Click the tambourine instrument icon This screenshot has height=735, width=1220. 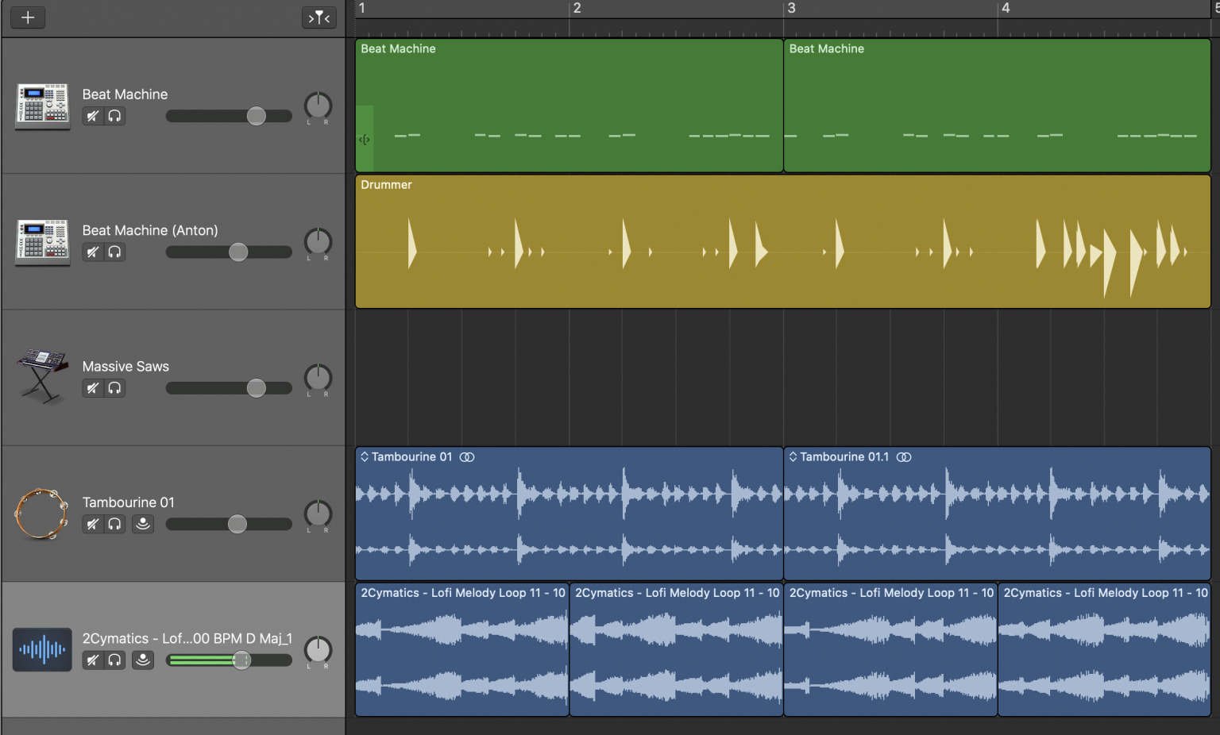tap(41, 513)
